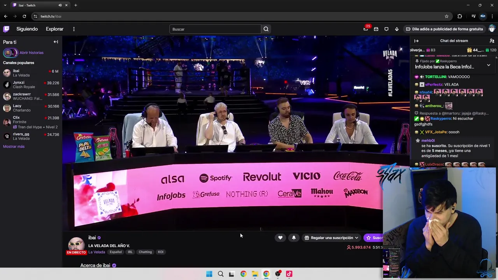Screen dimensions: 498x280
Task: Open the Get Bits diamond icon
Action: pyautogui.click(x=396, y=29)
